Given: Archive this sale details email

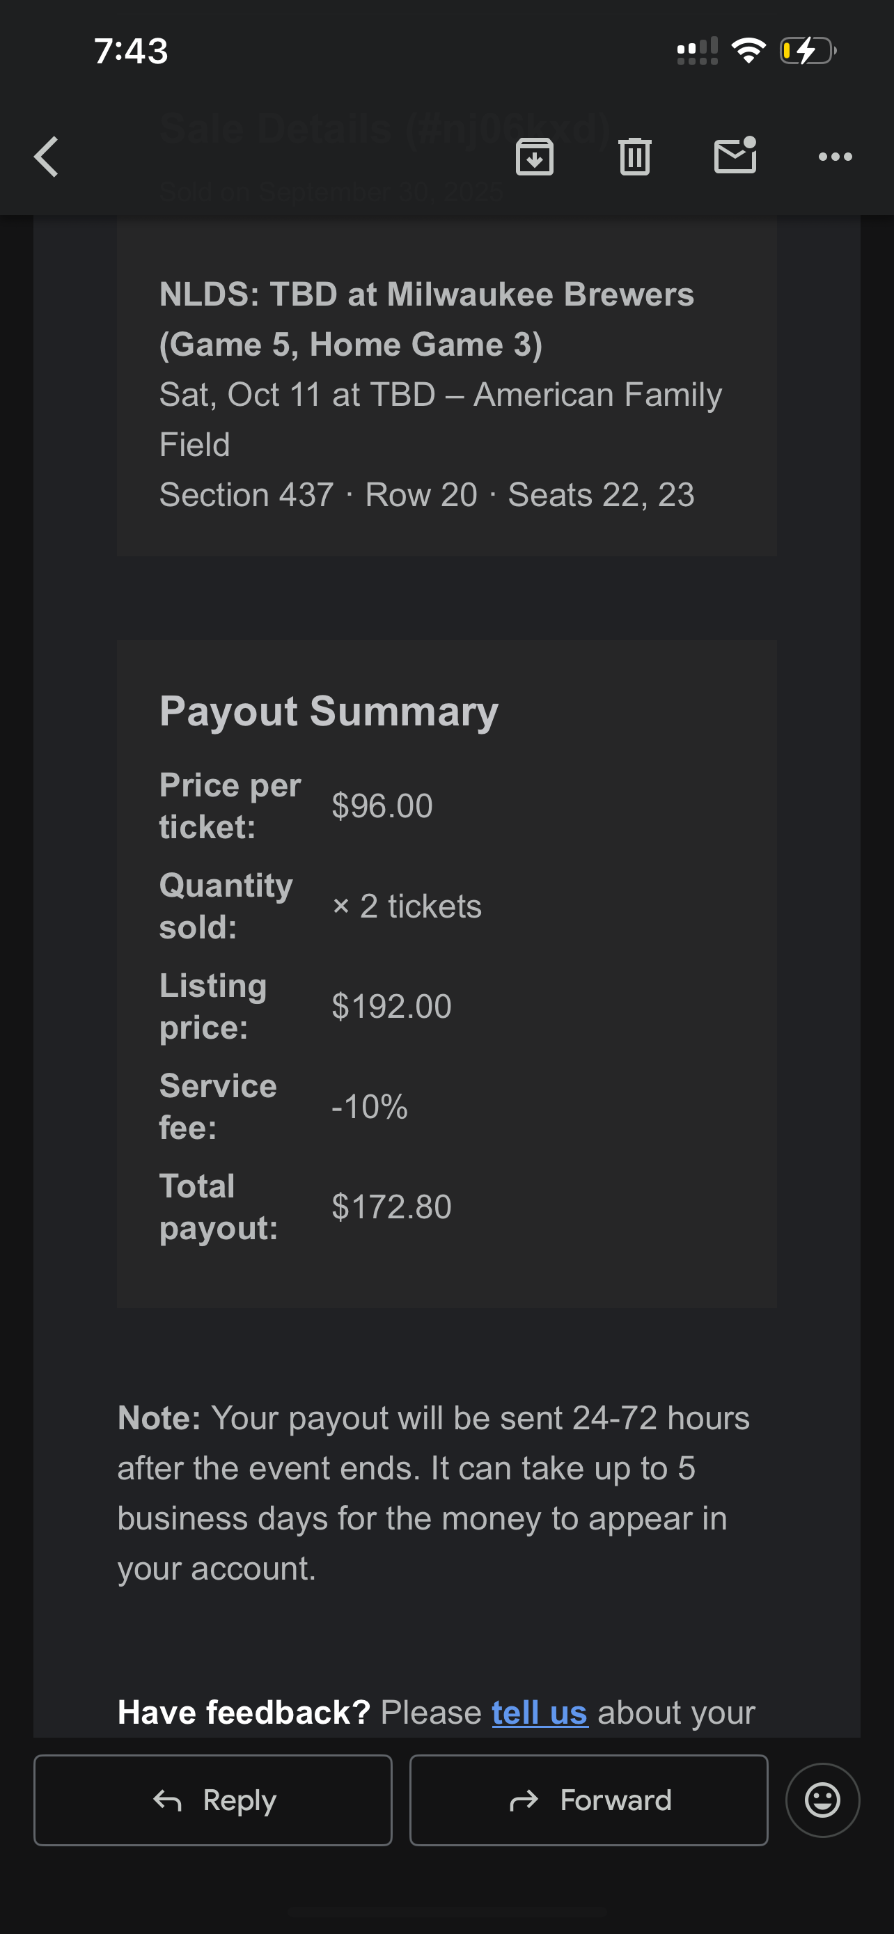Looking at the screenshot, I should (x=535, y=157).
